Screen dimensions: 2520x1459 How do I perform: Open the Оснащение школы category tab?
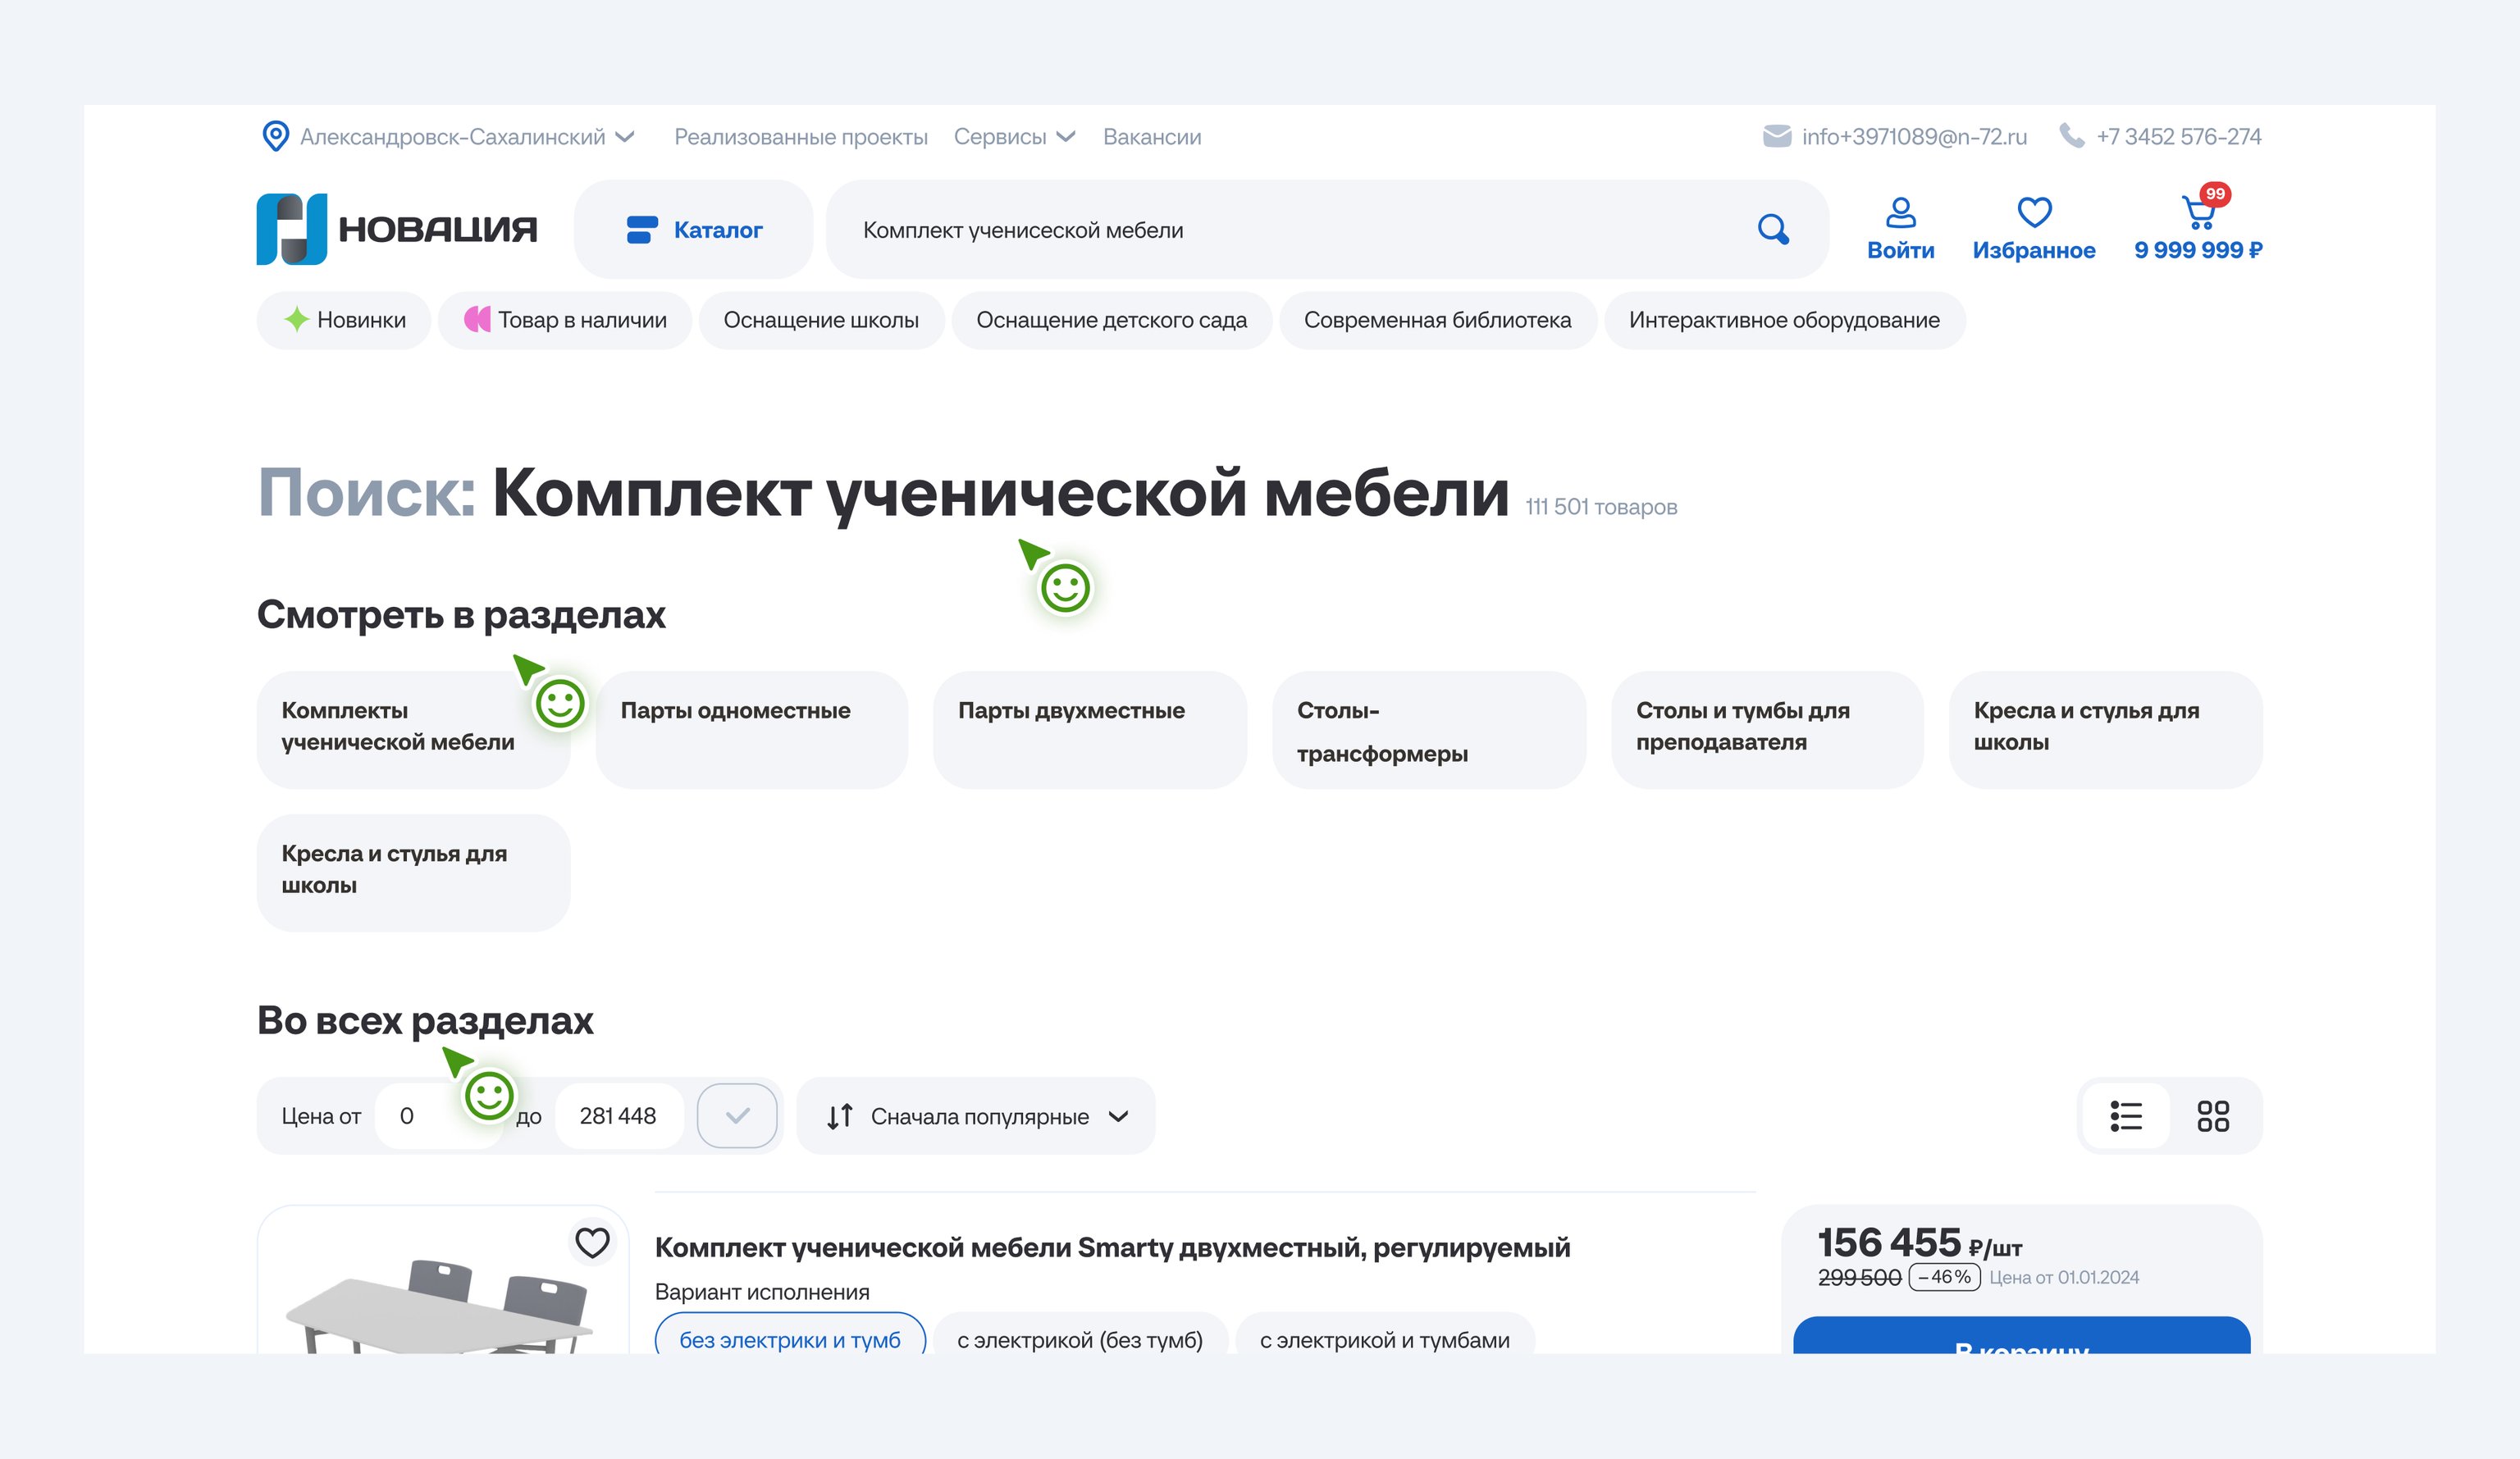820,320
